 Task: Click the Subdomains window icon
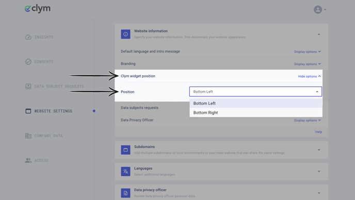click(125, 150)
